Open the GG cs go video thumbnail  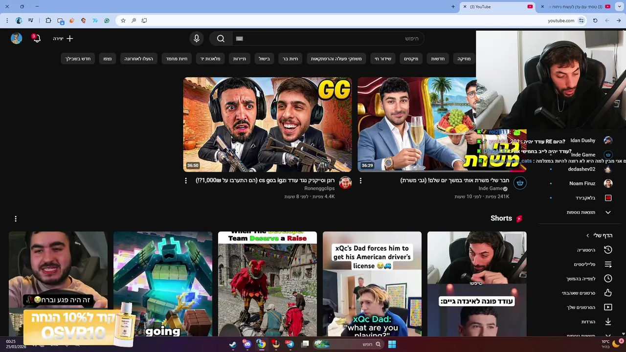point(268,125)
